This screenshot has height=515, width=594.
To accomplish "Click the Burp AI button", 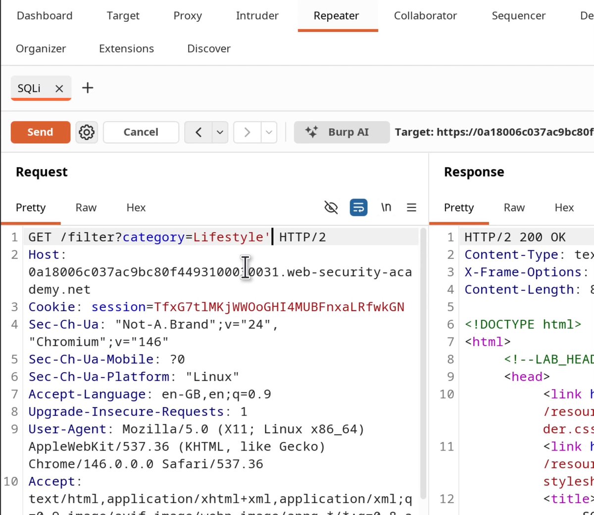I will (342, 132).
